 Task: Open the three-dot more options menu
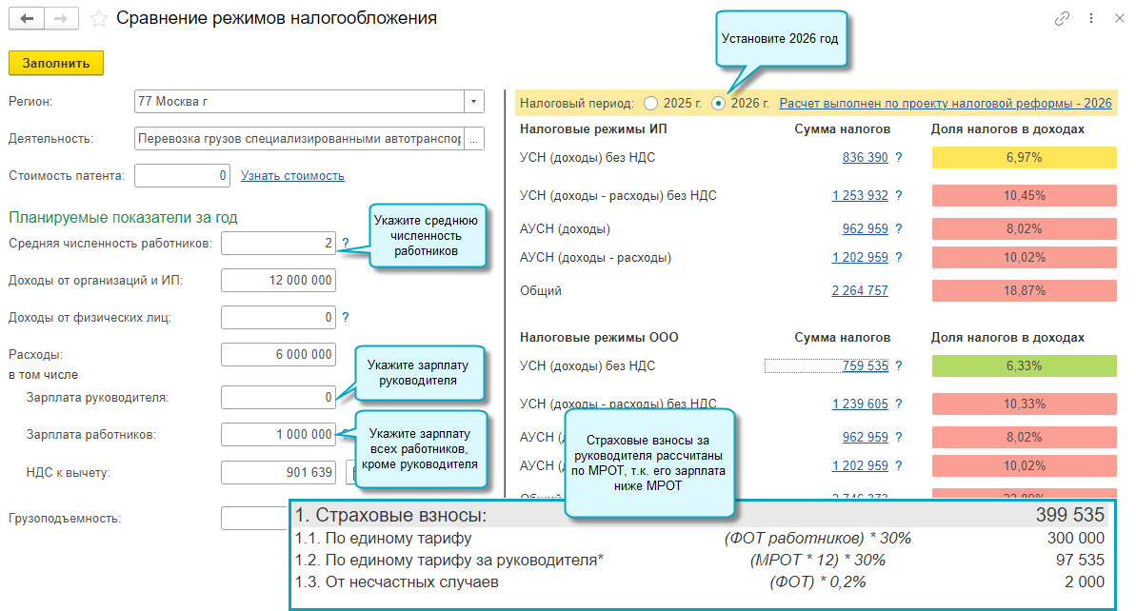tap(1090, 19)
